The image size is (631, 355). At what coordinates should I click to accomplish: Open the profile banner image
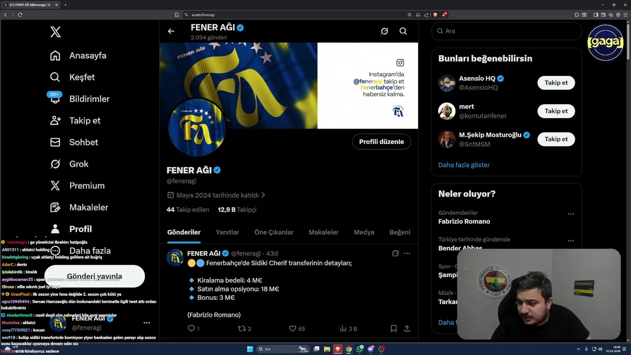(x=289, y=85)
